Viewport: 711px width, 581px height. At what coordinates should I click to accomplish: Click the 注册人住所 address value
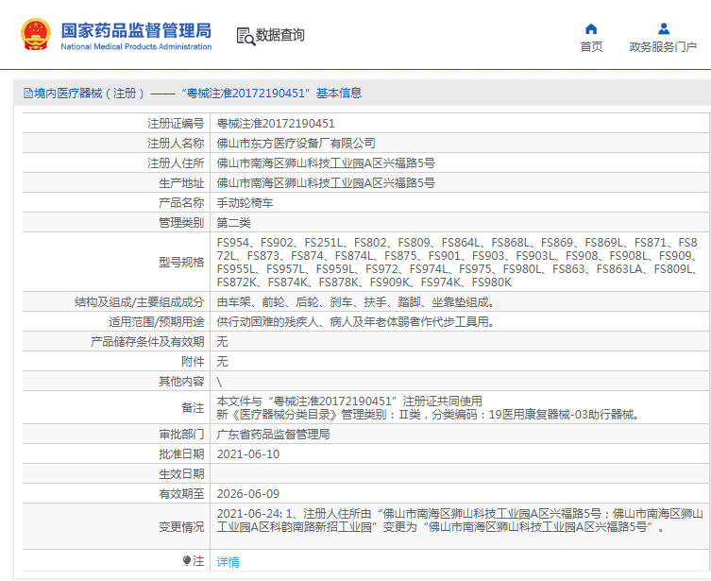click(x=326, y=163)
